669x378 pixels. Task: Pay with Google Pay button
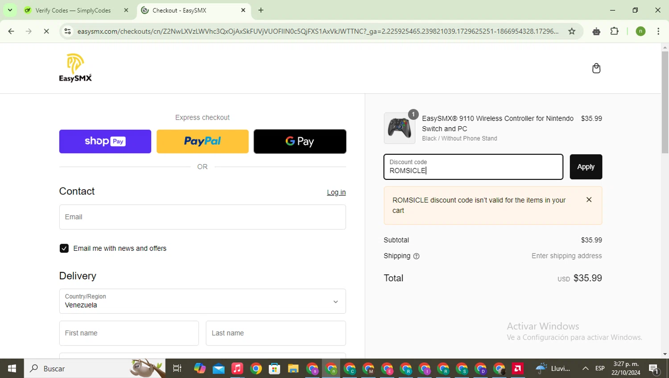pos(300,141)
